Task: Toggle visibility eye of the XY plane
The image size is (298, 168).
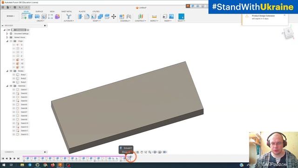Action: (x=14, y=60)
